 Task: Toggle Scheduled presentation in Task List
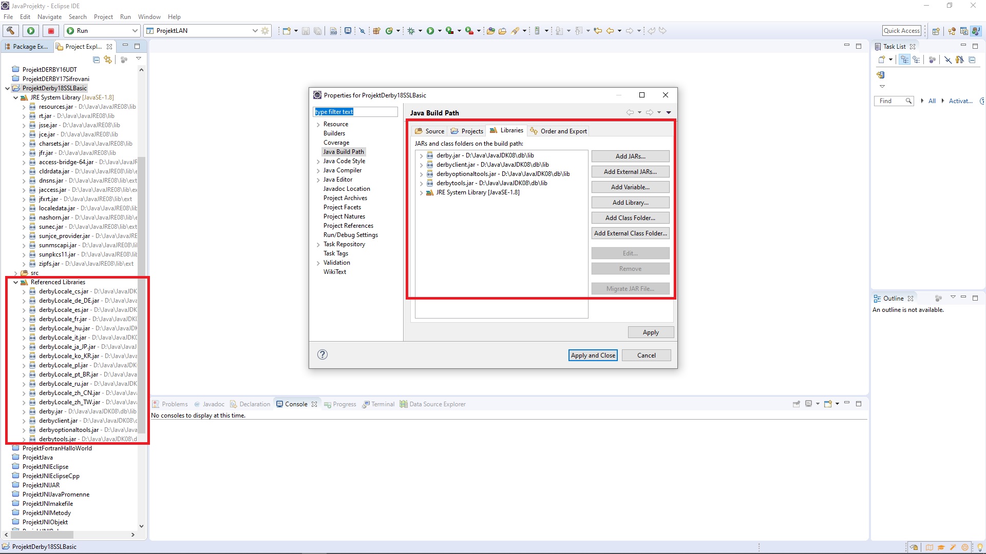(916, 60)
